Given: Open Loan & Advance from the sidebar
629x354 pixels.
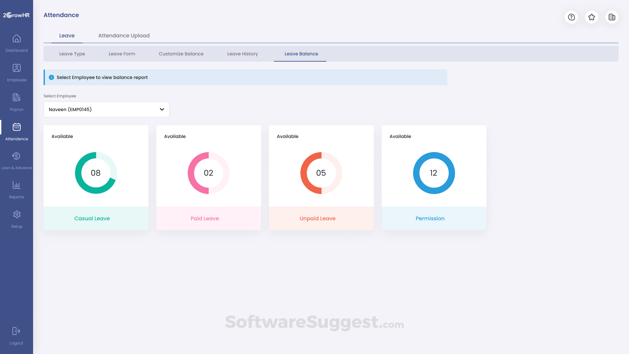Looking at the screenshot, I should [x=16, y=156].
